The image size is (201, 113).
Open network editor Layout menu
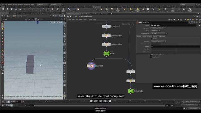90,19
